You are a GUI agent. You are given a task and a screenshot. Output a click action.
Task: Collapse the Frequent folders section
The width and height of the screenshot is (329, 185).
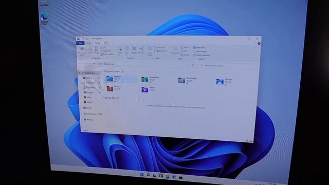tap(103, 71)
